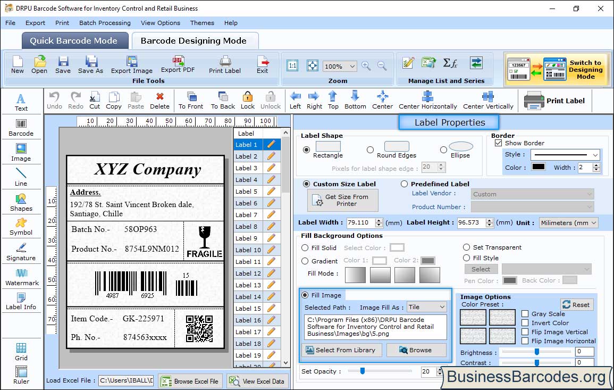Open the Signature tool
This screenshot has height=390, width=614.
click(x=21, y=252)
